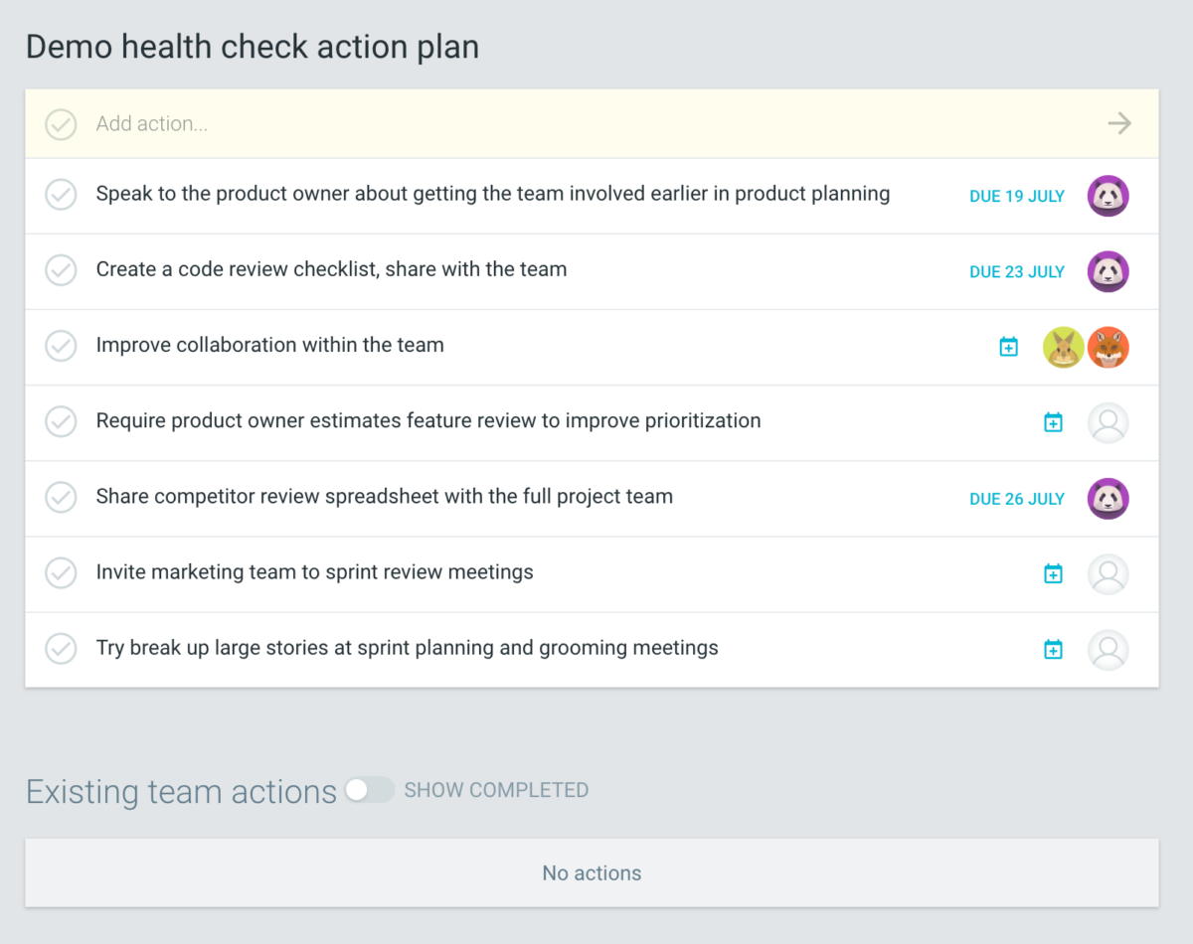Viewport: 1193px width, 944px height.
Task: Assign owner to break up stories action
Action: point(1108,649)
